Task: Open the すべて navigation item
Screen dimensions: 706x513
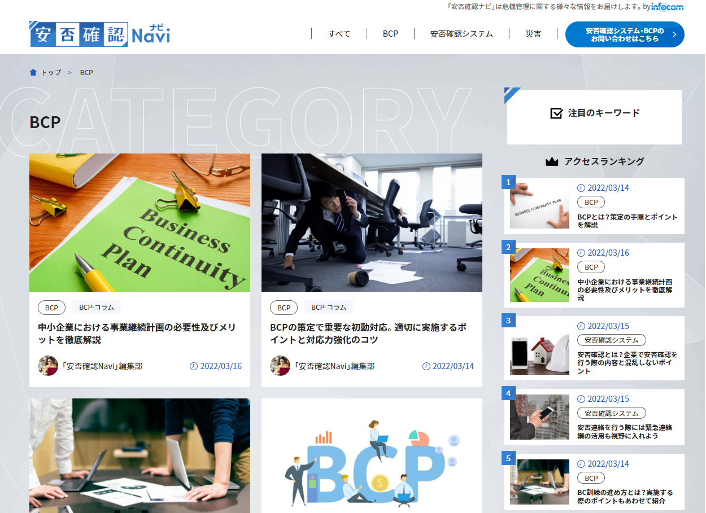Action: (x=339, y=34)
